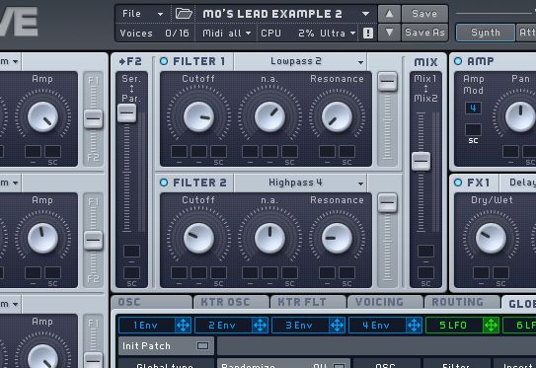
Task: Click the Voices 0/16 display
Action: 155,34
